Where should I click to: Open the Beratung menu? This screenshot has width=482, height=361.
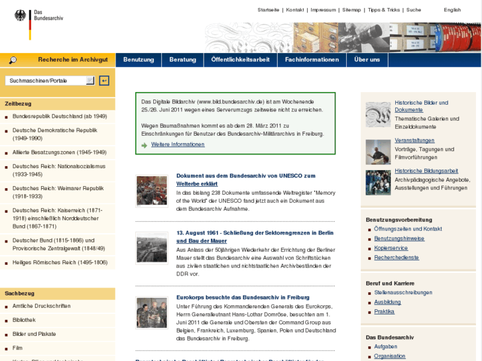[x=182, y=60]
